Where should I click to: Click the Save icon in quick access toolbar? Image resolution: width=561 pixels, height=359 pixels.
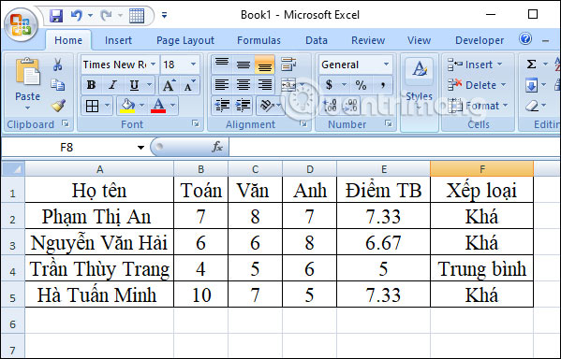[x=56, y=15]
